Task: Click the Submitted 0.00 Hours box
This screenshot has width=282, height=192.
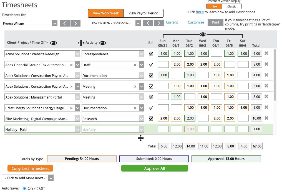Action: (x=154, y=159)
